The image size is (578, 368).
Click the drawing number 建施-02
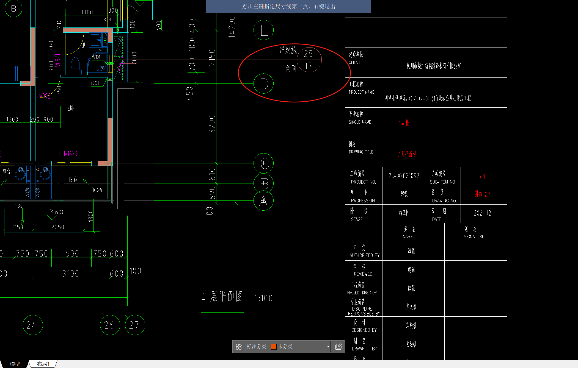point(483,194)
